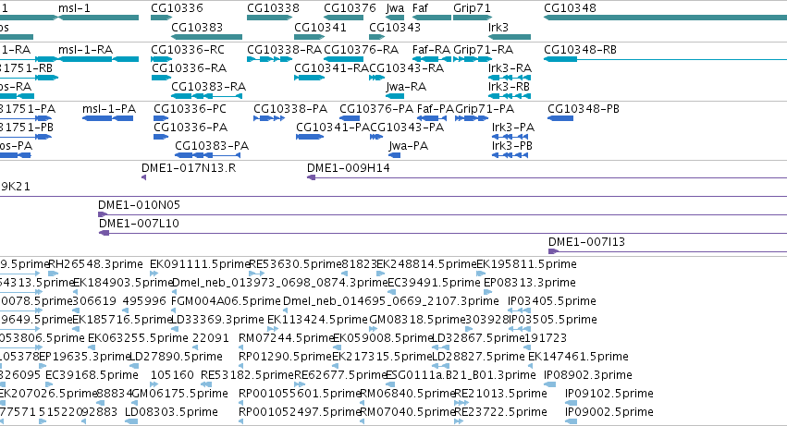Click the Irk3 gene label
This screenshot has height=426, width=787.
pyautogui.click(x=498, y=27)
